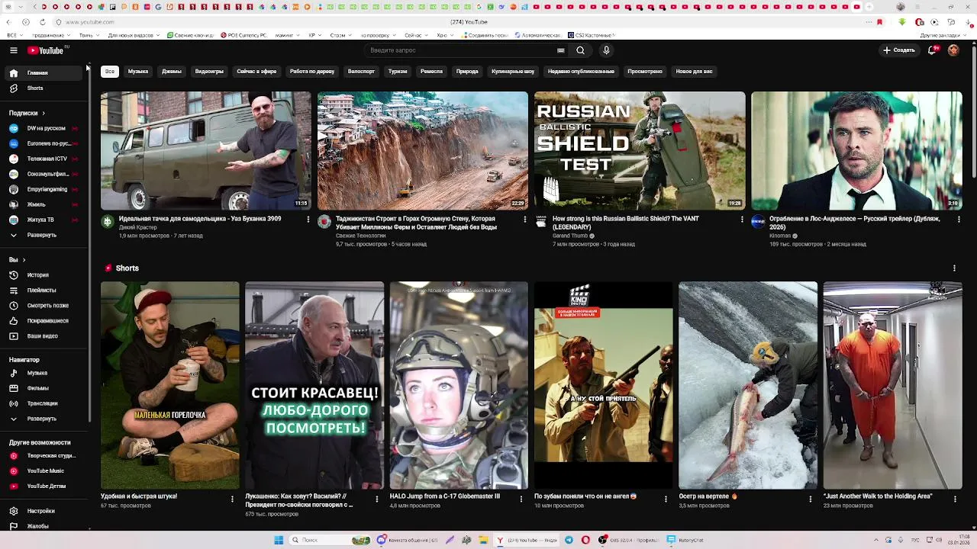
Task: Open options for Удобная и быстрая штука short
Action: 232,499
